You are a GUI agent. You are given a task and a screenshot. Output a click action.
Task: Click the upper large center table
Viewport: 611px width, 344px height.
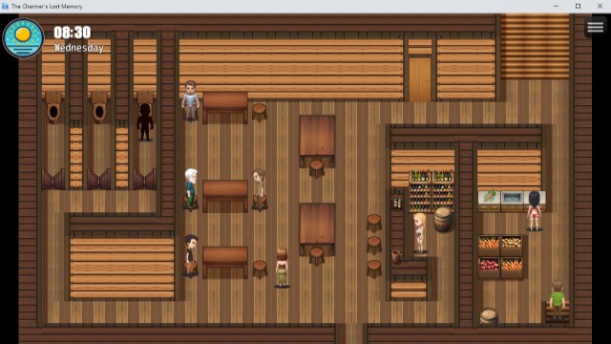pyautogui.click(x=317, y=140)
